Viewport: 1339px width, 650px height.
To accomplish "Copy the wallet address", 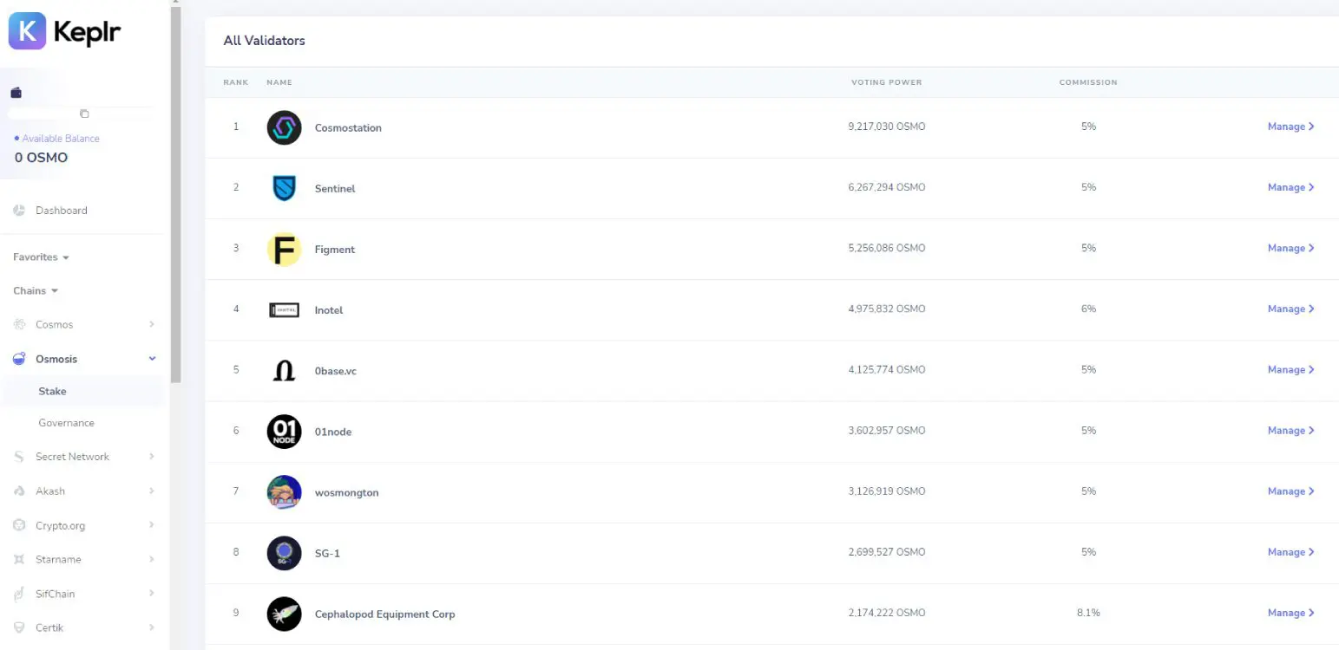I will pyautogui.click(x=84, y=114).
